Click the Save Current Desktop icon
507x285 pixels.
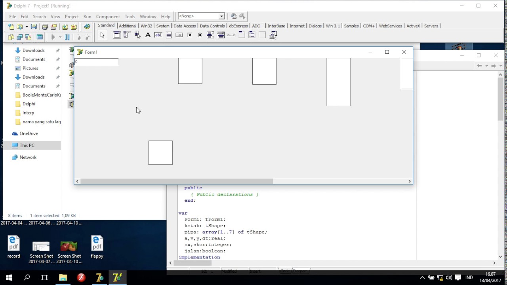click(234, 16)
